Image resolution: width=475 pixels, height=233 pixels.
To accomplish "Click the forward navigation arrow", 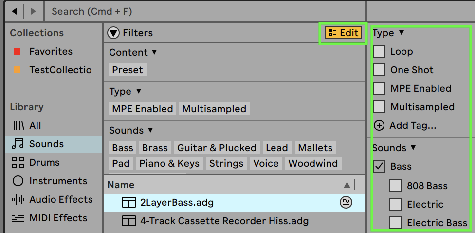I will pyautogui.click(x=33, y=11).
